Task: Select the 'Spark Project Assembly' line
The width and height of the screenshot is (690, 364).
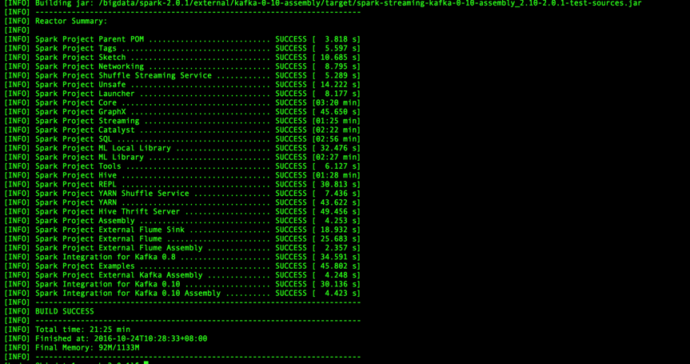Action: (x=182, y=221)
